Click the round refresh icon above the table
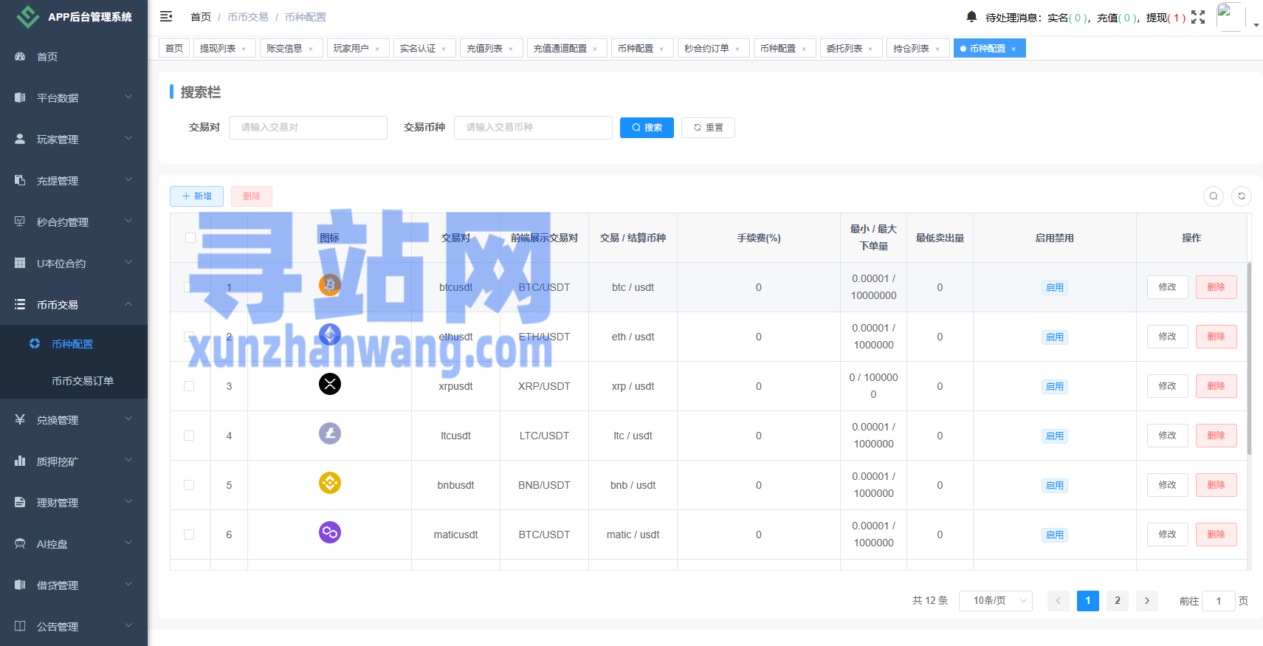 1242,196
